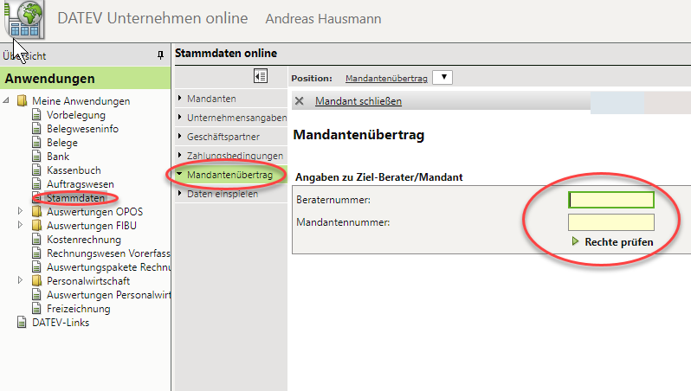Click the Meine Anwendungen folder icon
The image size is (691, 391).
tap(22, 101)
